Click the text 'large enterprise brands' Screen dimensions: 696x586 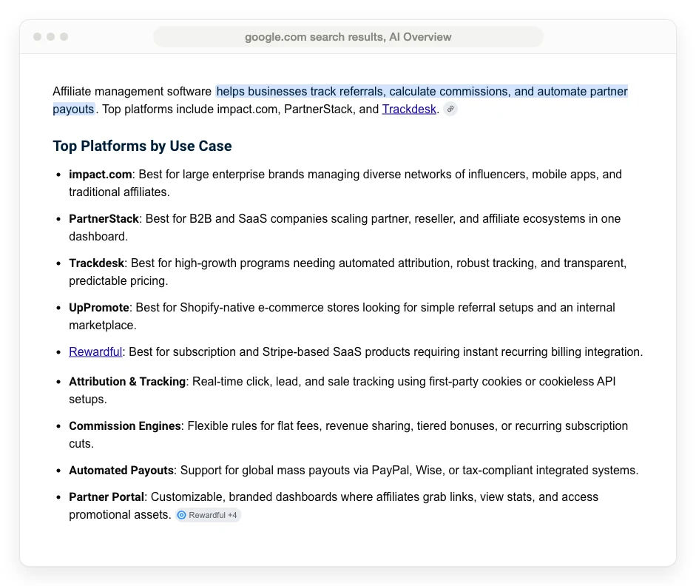coord(243,175)
